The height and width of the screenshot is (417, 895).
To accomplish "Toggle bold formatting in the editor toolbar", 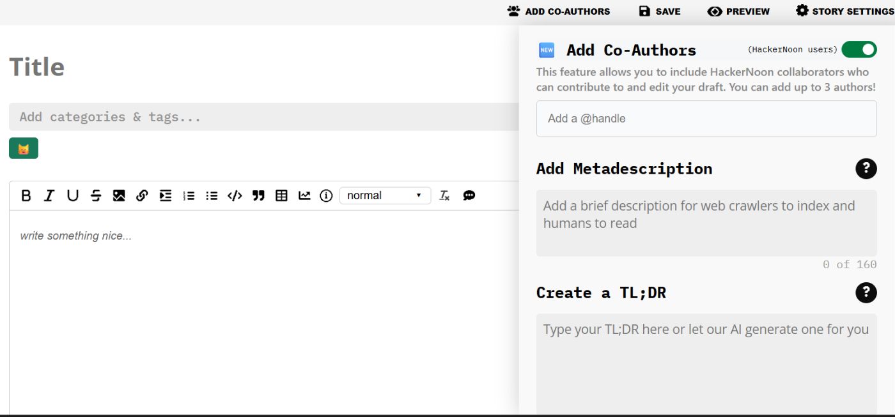I will point(26,195).
